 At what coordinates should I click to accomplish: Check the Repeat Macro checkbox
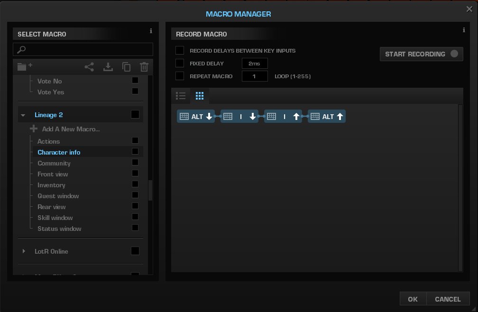pyautogui.click(x=180, y=76)
